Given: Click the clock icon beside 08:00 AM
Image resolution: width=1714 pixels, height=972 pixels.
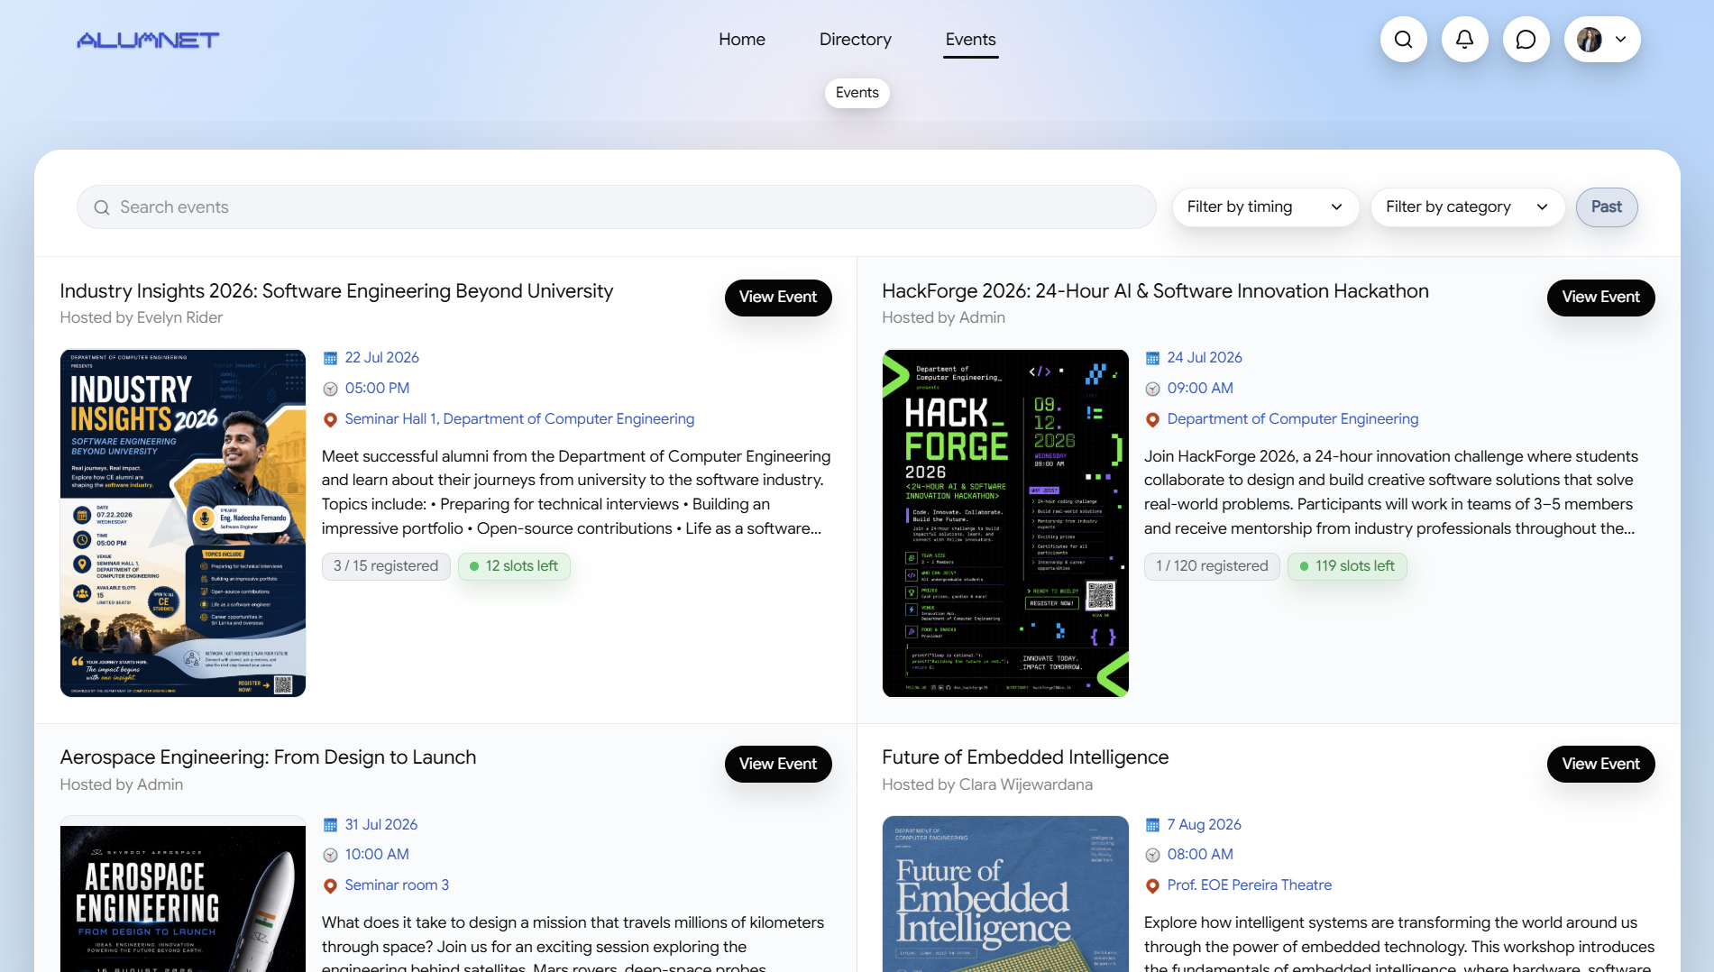Looking at the screenshot, I should pos(1152,855).
